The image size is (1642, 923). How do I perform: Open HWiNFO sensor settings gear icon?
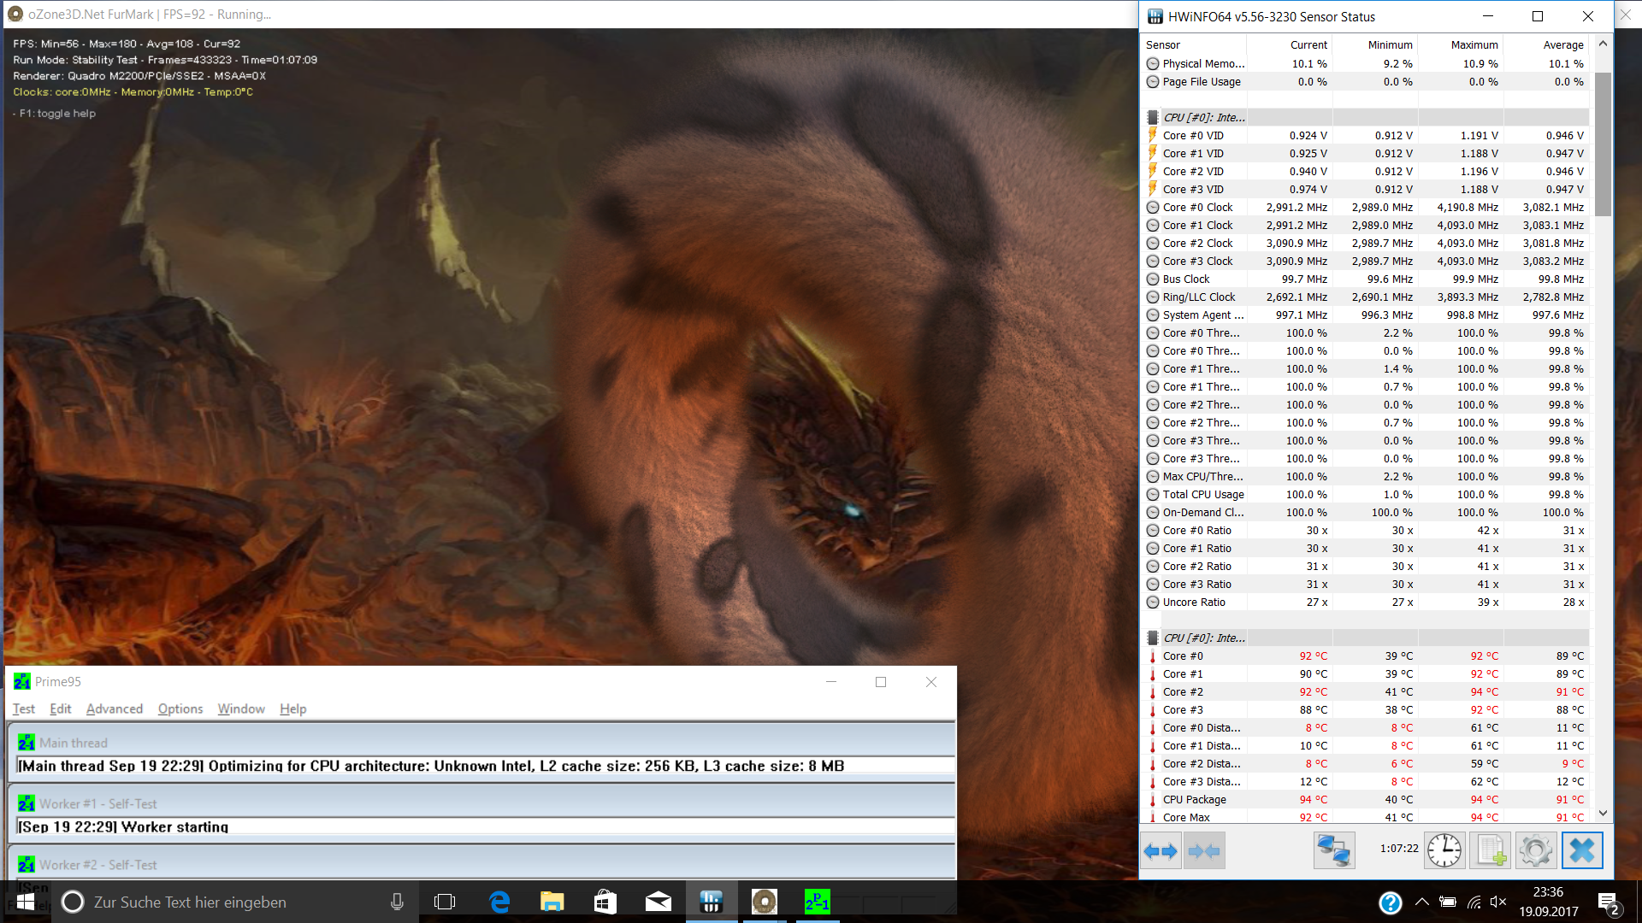point(1535,851)
